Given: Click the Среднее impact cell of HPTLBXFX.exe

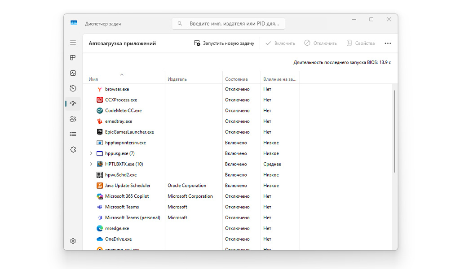Looking at the screenshot, I should click(x=272, y=164).
